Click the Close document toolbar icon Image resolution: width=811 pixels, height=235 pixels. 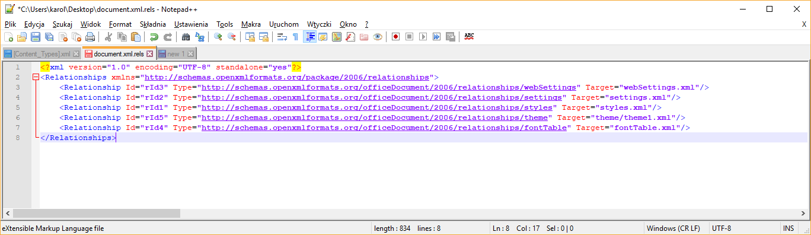click(63, 37)
